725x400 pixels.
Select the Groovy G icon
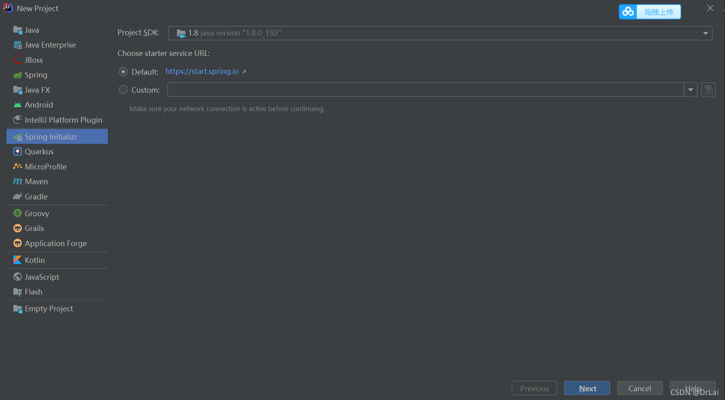coord(18,213)
